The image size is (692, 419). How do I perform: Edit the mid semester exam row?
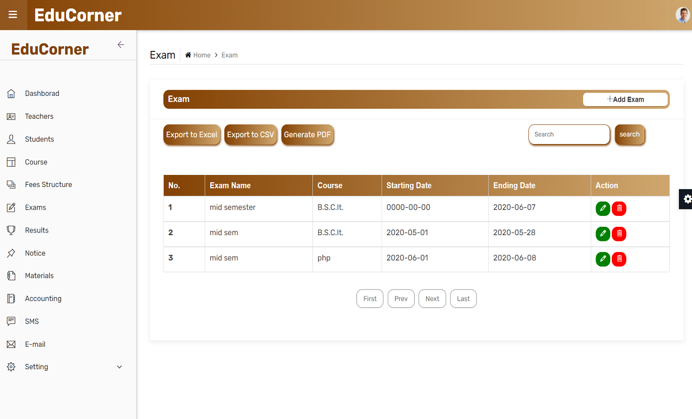click(603, 208)
